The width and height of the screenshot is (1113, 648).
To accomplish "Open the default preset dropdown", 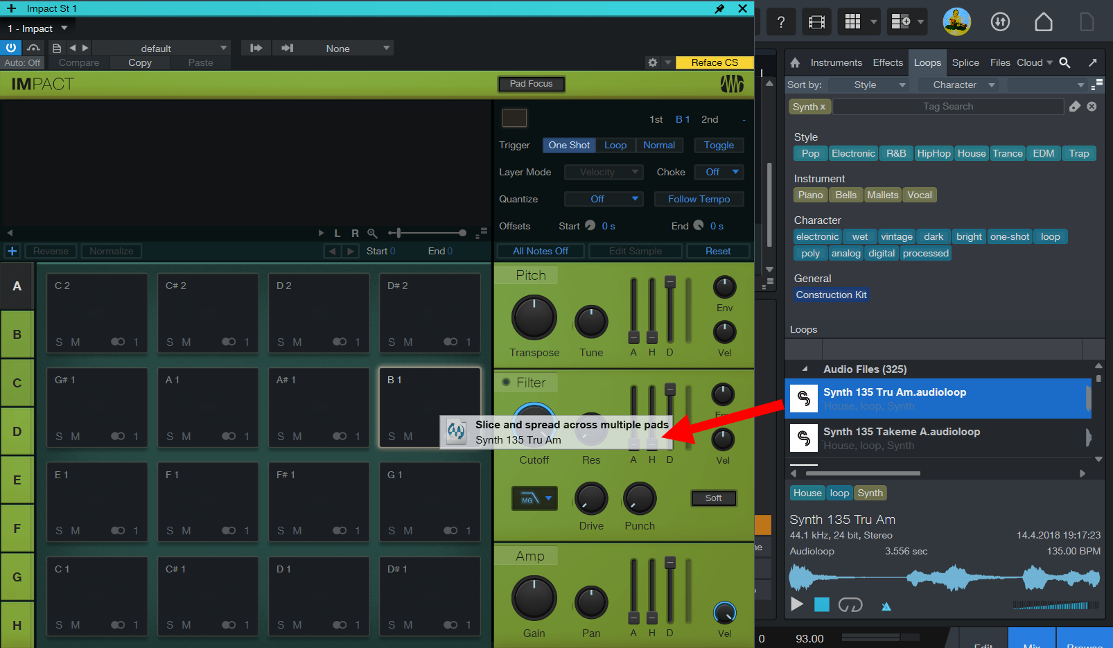I will point(161,48).
